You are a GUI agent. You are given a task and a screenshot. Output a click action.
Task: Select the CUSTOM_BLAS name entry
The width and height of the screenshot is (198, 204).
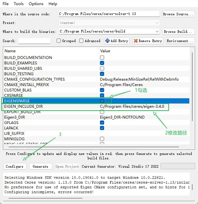(x=18, y=90)
